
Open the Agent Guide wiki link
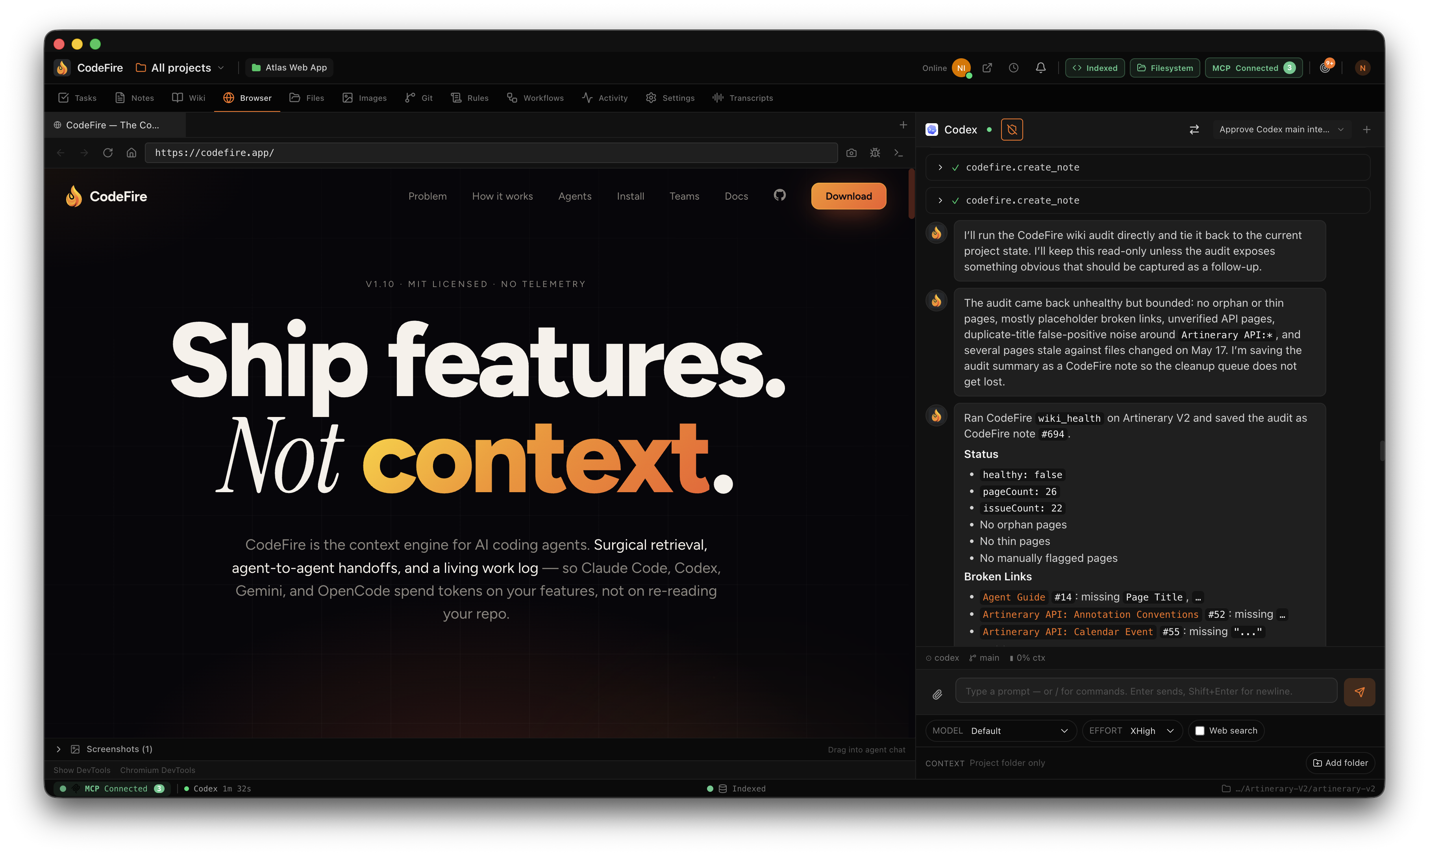click(1013, 597)
